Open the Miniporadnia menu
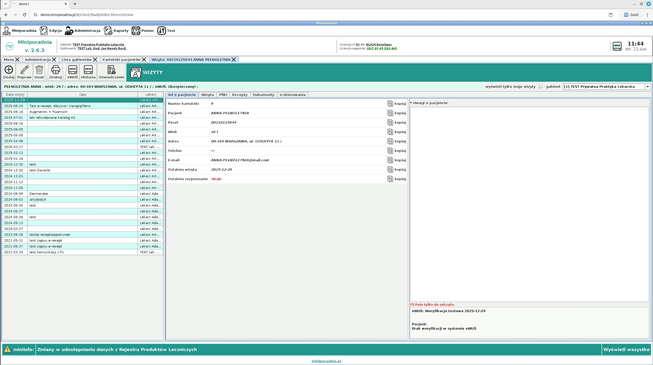Screen dimensions: 653x365 [19, 31]
